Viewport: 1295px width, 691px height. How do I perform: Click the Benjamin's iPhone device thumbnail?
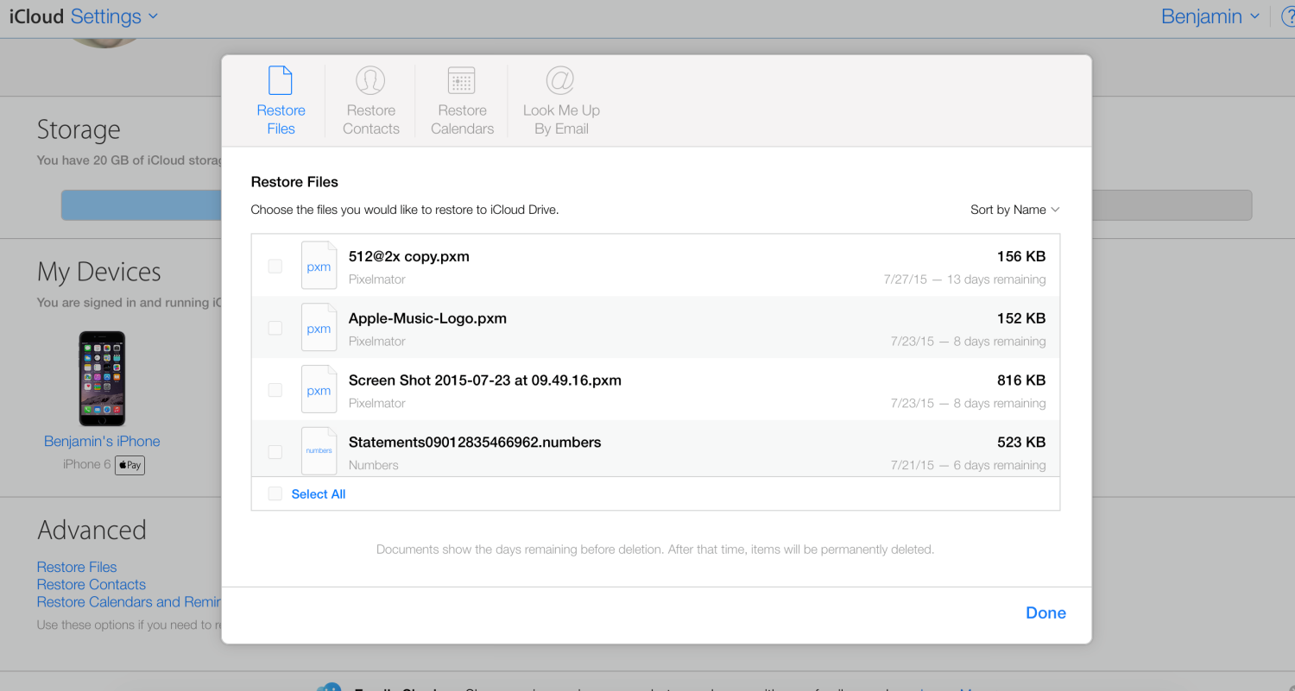[101, 378]
